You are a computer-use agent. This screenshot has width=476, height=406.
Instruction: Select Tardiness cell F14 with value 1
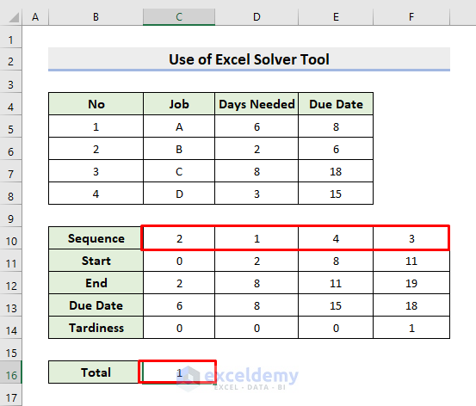pyautogui.click(x=411, y=328)
